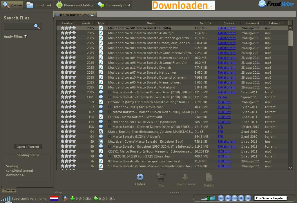Open ISOHunt link for the Hitzone 57 mp3 row

coord(224,102)
